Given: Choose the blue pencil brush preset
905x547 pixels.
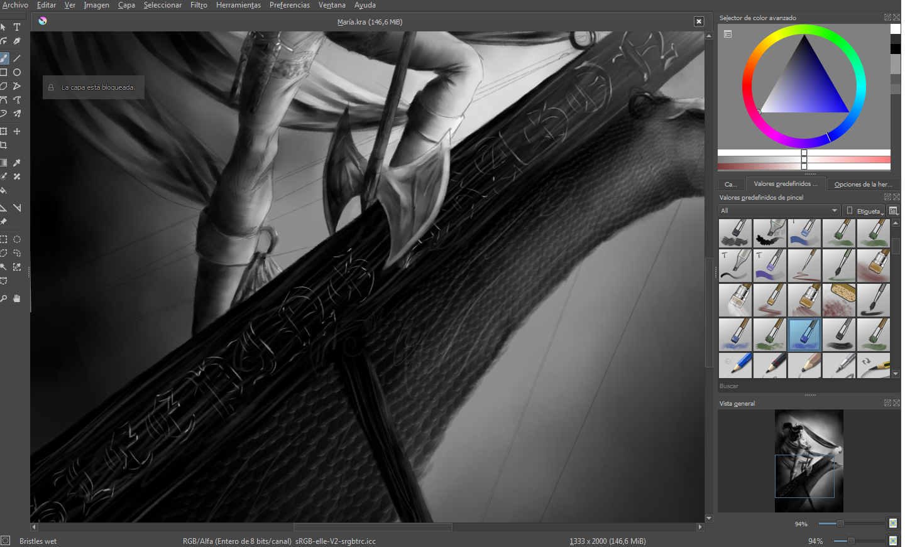Looking at the screenshot, I should [x=735, y=365].
